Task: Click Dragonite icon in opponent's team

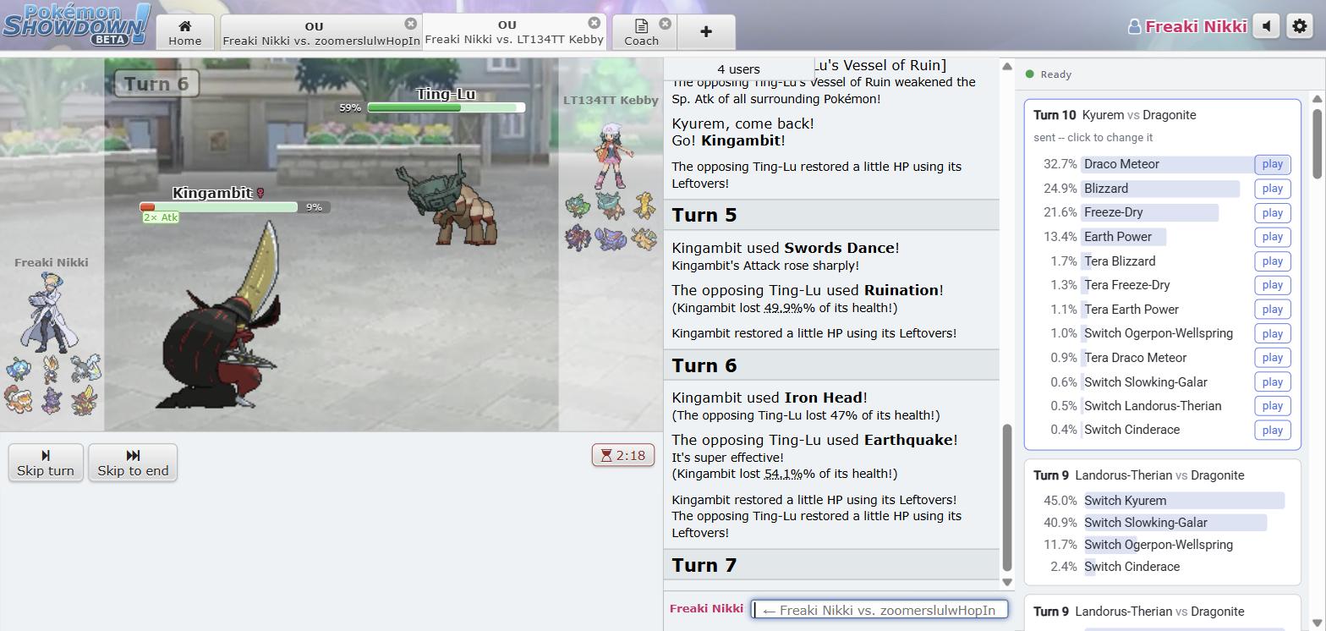Action: (644, 238)
